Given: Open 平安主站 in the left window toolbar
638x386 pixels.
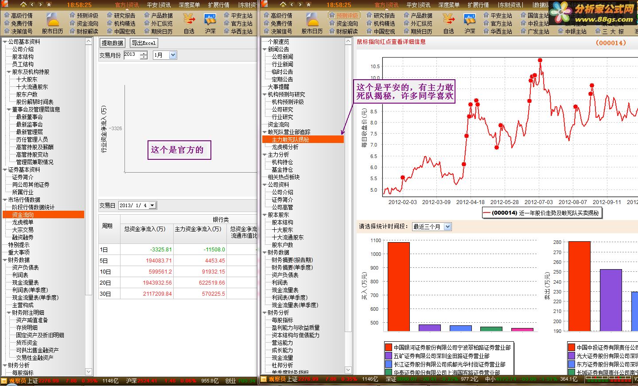Looking at the screenshot, I should pos(238,15).
